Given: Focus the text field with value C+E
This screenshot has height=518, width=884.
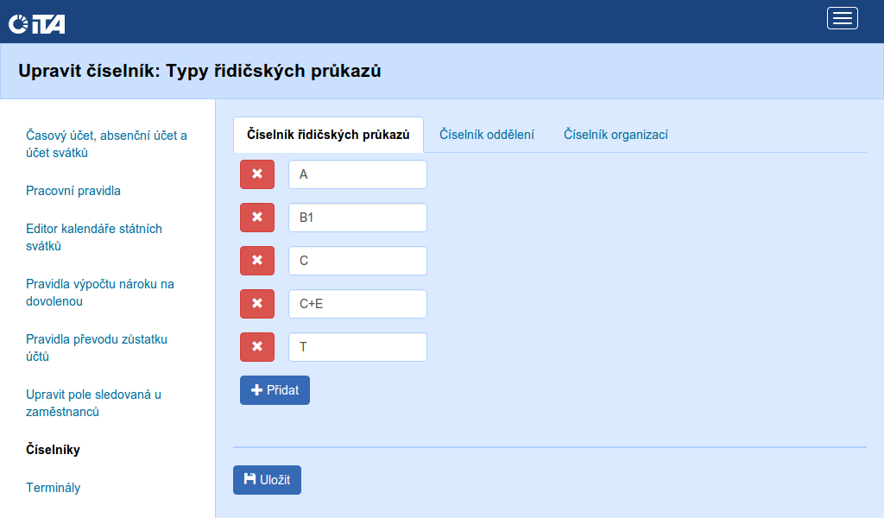Looking at the screenshot, I should pos(357,304).
